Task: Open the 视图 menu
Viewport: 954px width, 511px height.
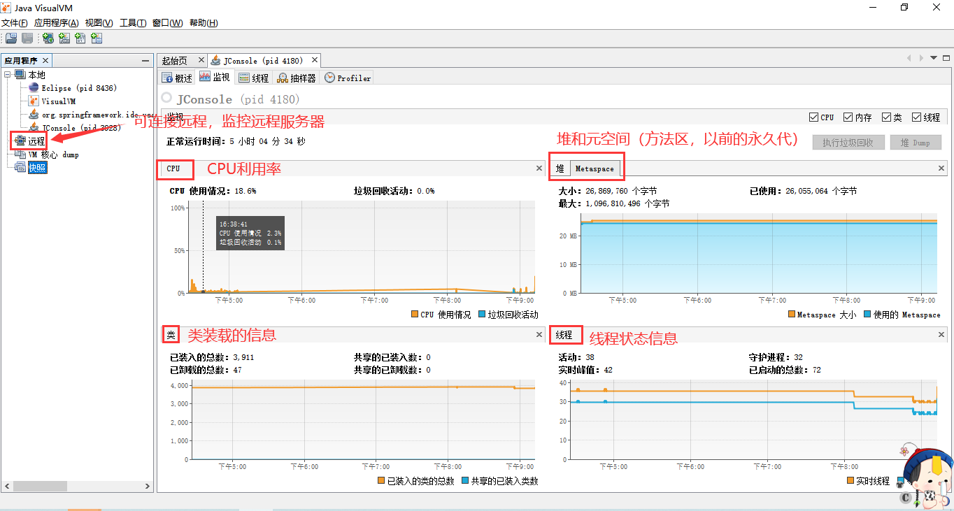Action: coord(99,23)
